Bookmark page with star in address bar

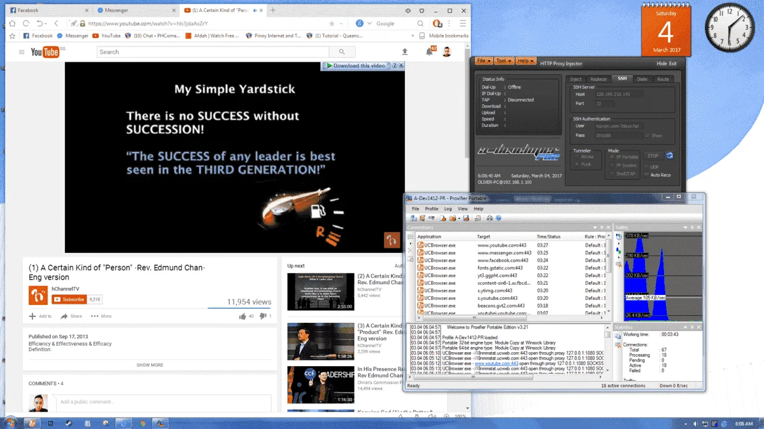331,24
